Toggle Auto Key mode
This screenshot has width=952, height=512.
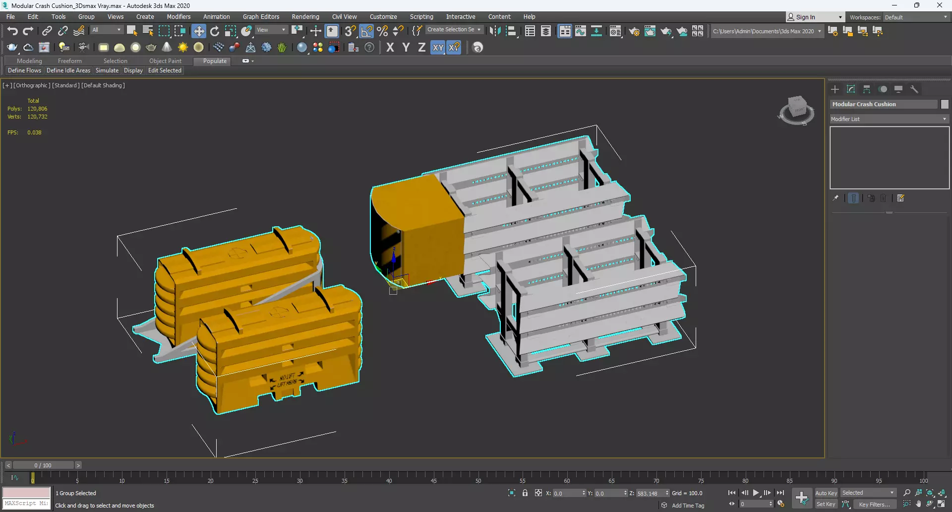[826, 493]
